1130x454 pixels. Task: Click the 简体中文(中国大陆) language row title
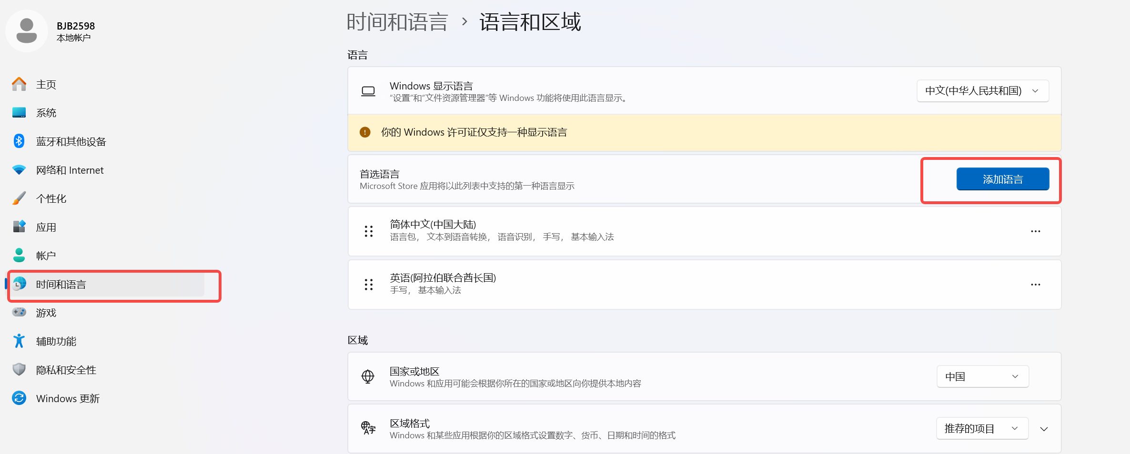pyautogui.click(x=433, y=224)
